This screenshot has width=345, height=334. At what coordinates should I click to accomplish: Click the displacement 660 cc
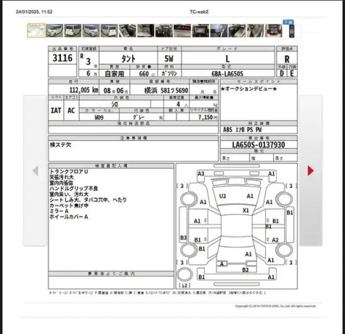(x=147, y=73)
